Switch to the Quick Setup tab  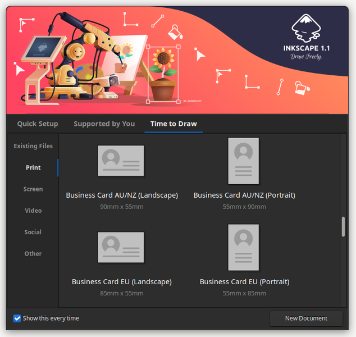(38, 124)
